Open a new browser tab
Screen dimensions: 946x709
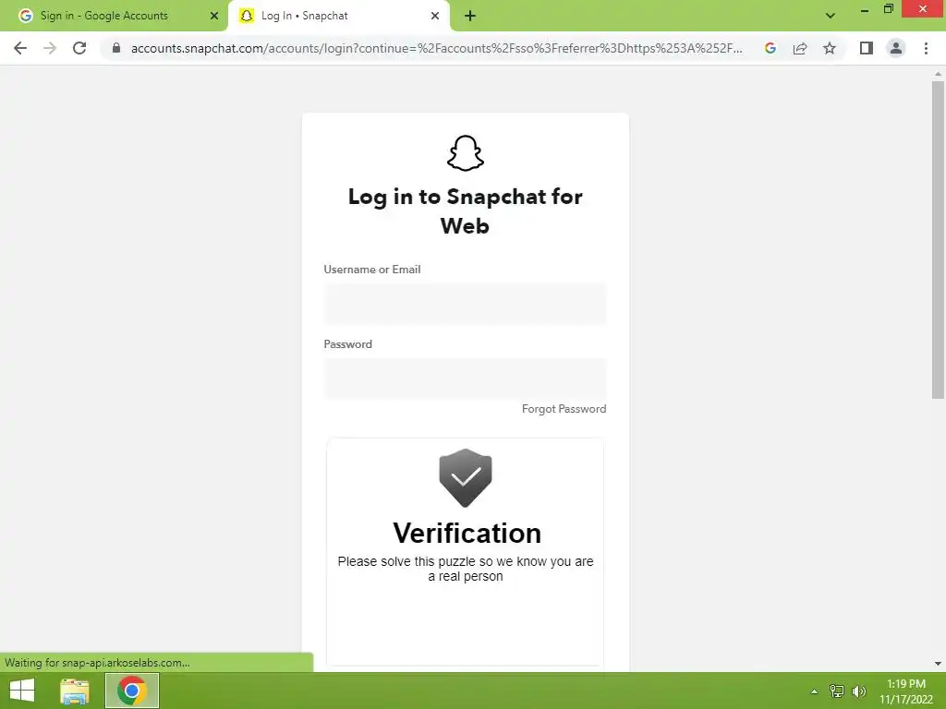pos(470,16)
